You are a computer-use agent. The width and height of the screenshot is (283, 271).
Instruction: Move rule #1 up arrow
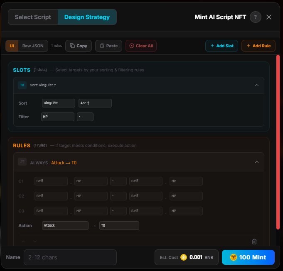(x=23, y=242)
